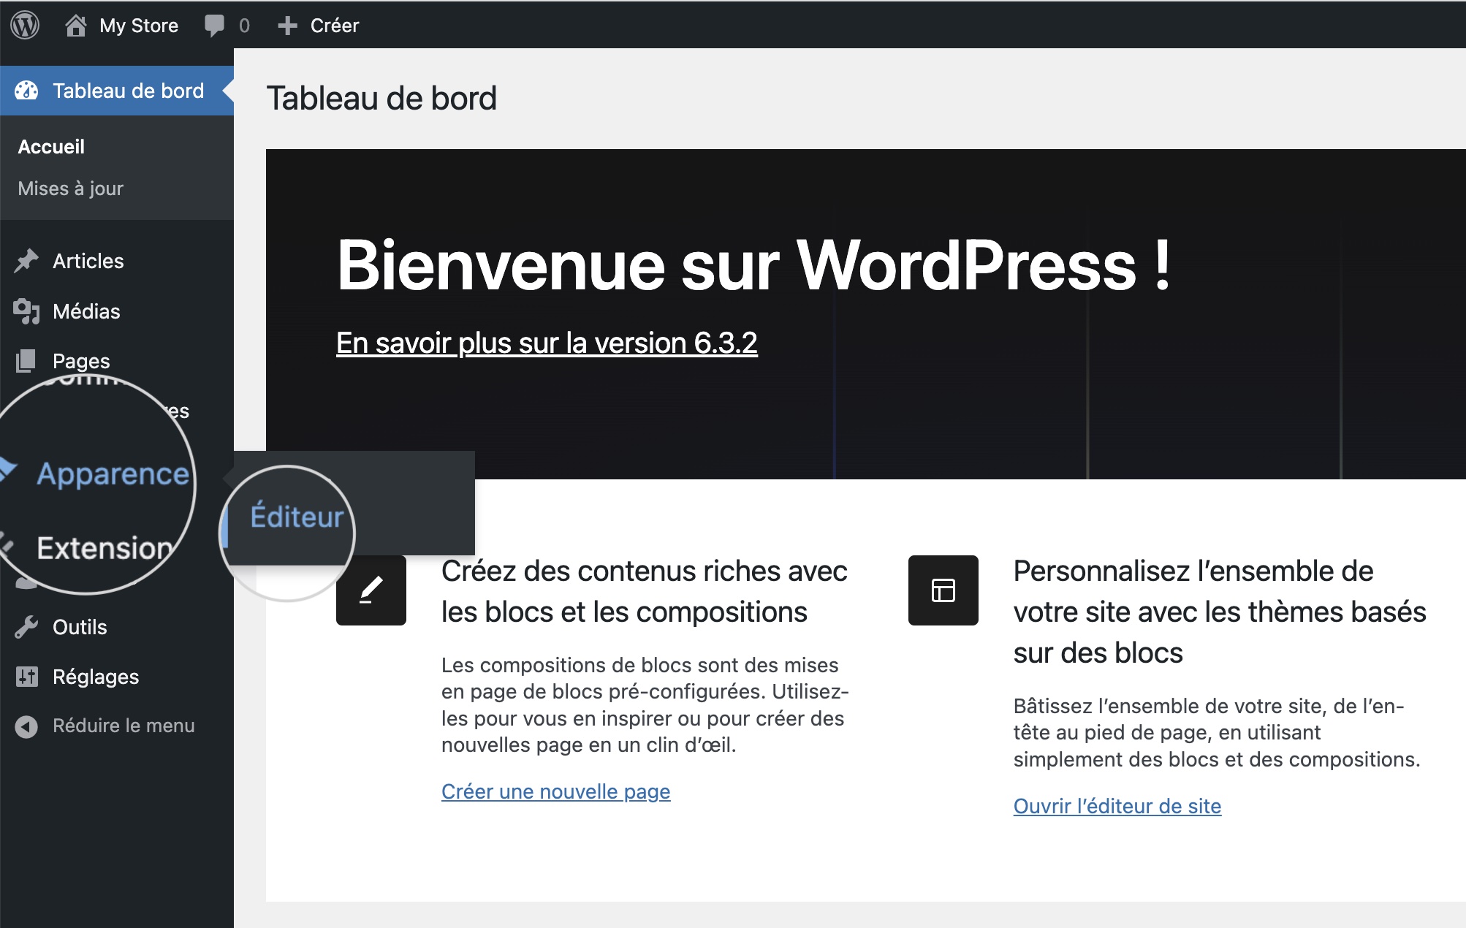Click the Pages icon in sidebar

(26, 360)
